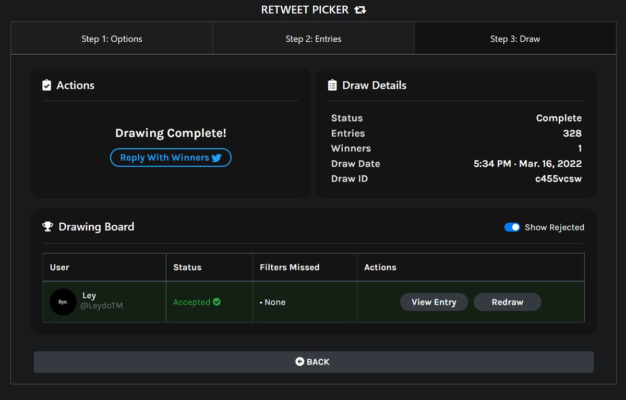Switch to Step 2: Entries tab
Viewport: 626px width, 400px height.
click(x=314, y=39)
